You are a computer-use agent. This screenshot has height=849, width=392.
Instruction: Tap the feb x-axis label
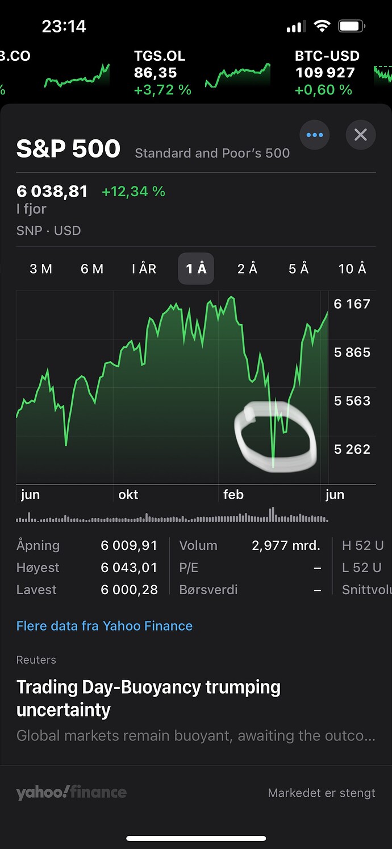click(233, 495)
